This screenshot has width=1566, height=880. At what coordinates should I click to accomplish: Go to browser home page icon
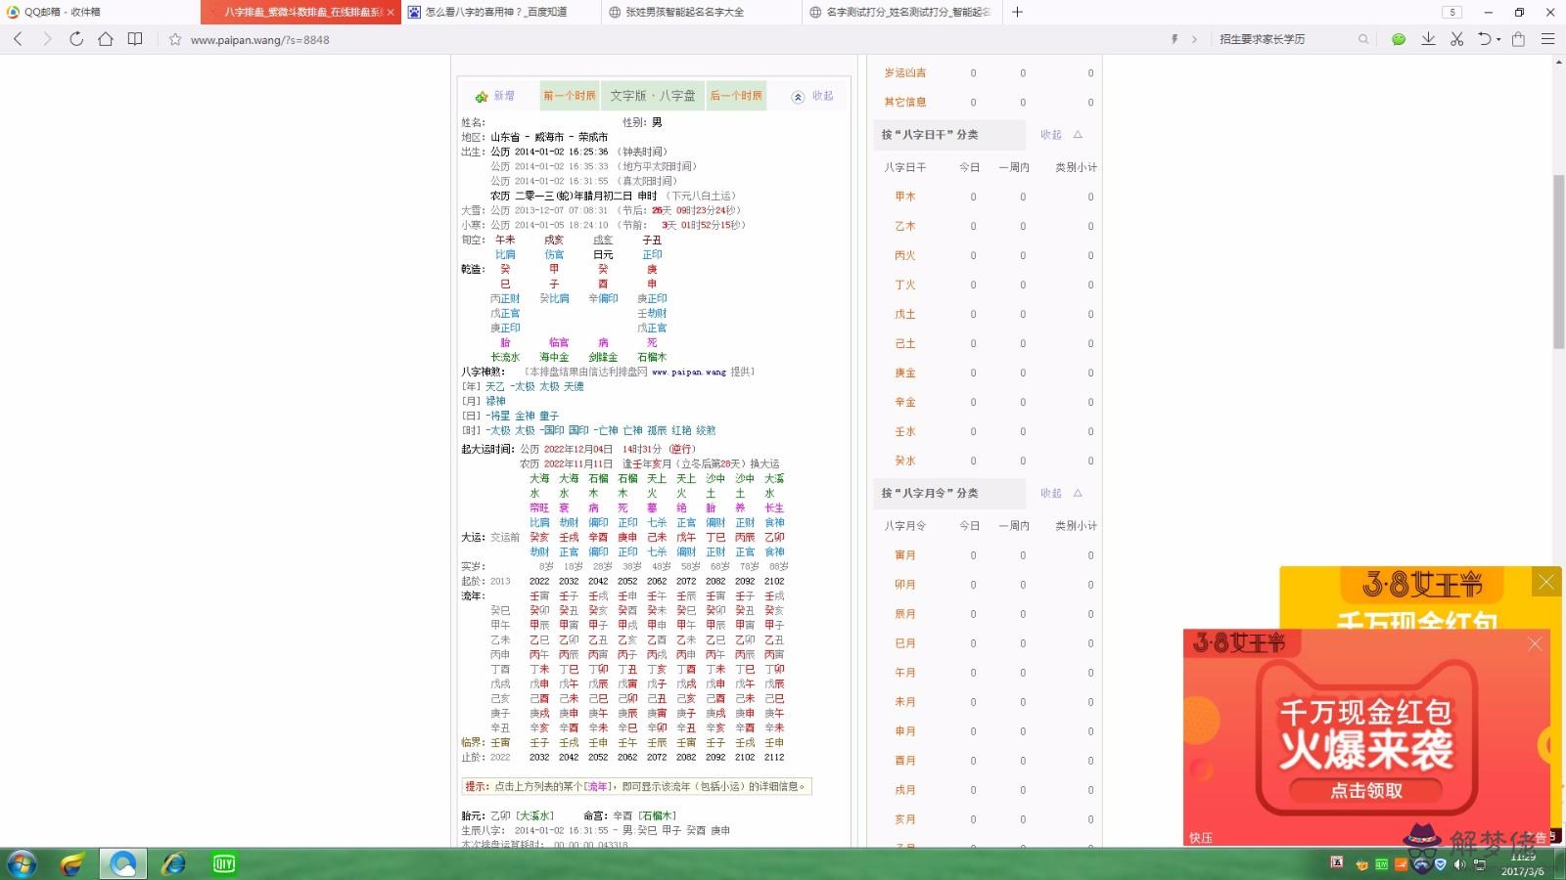click(x=106, y=39)
